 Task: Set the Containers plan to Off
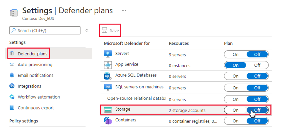[x=257, y=121]
